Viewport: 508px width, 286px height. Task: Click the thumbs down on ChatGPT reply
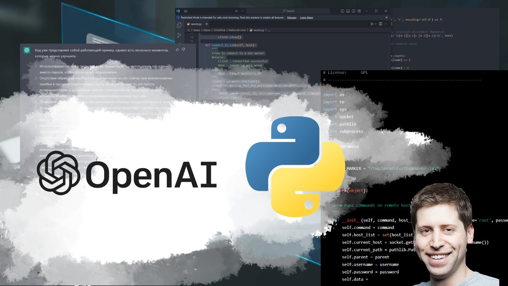click(x=183, y=50)
